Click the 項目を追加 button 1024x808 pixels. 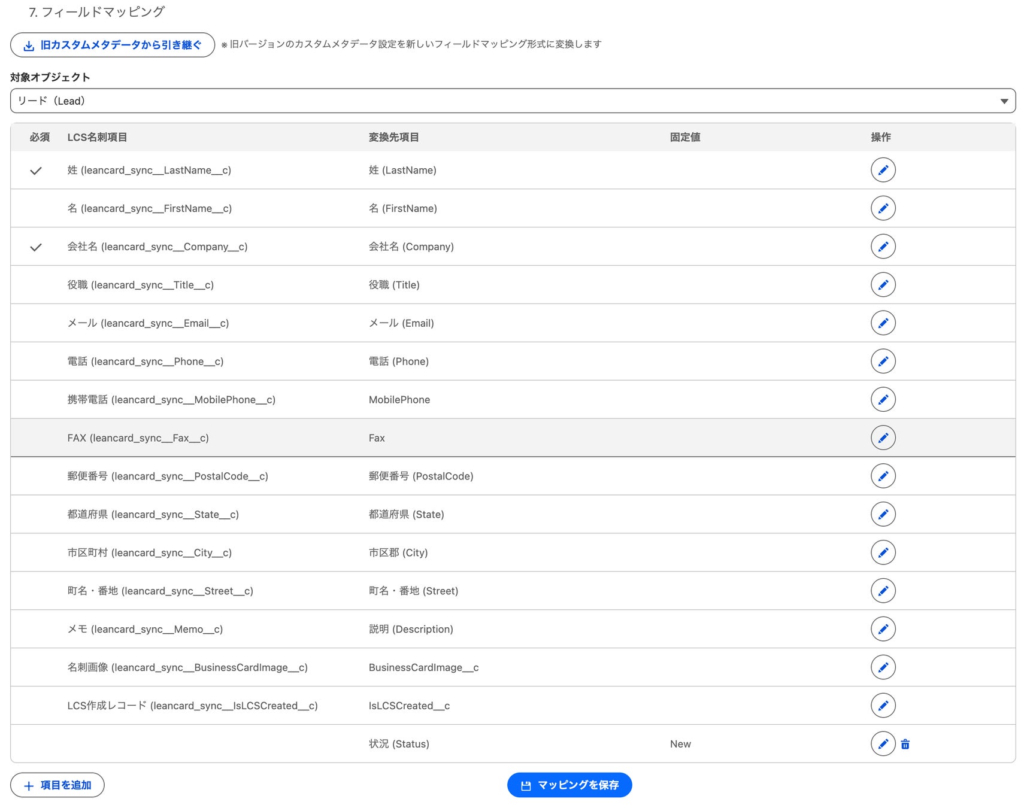click(57, 785)
